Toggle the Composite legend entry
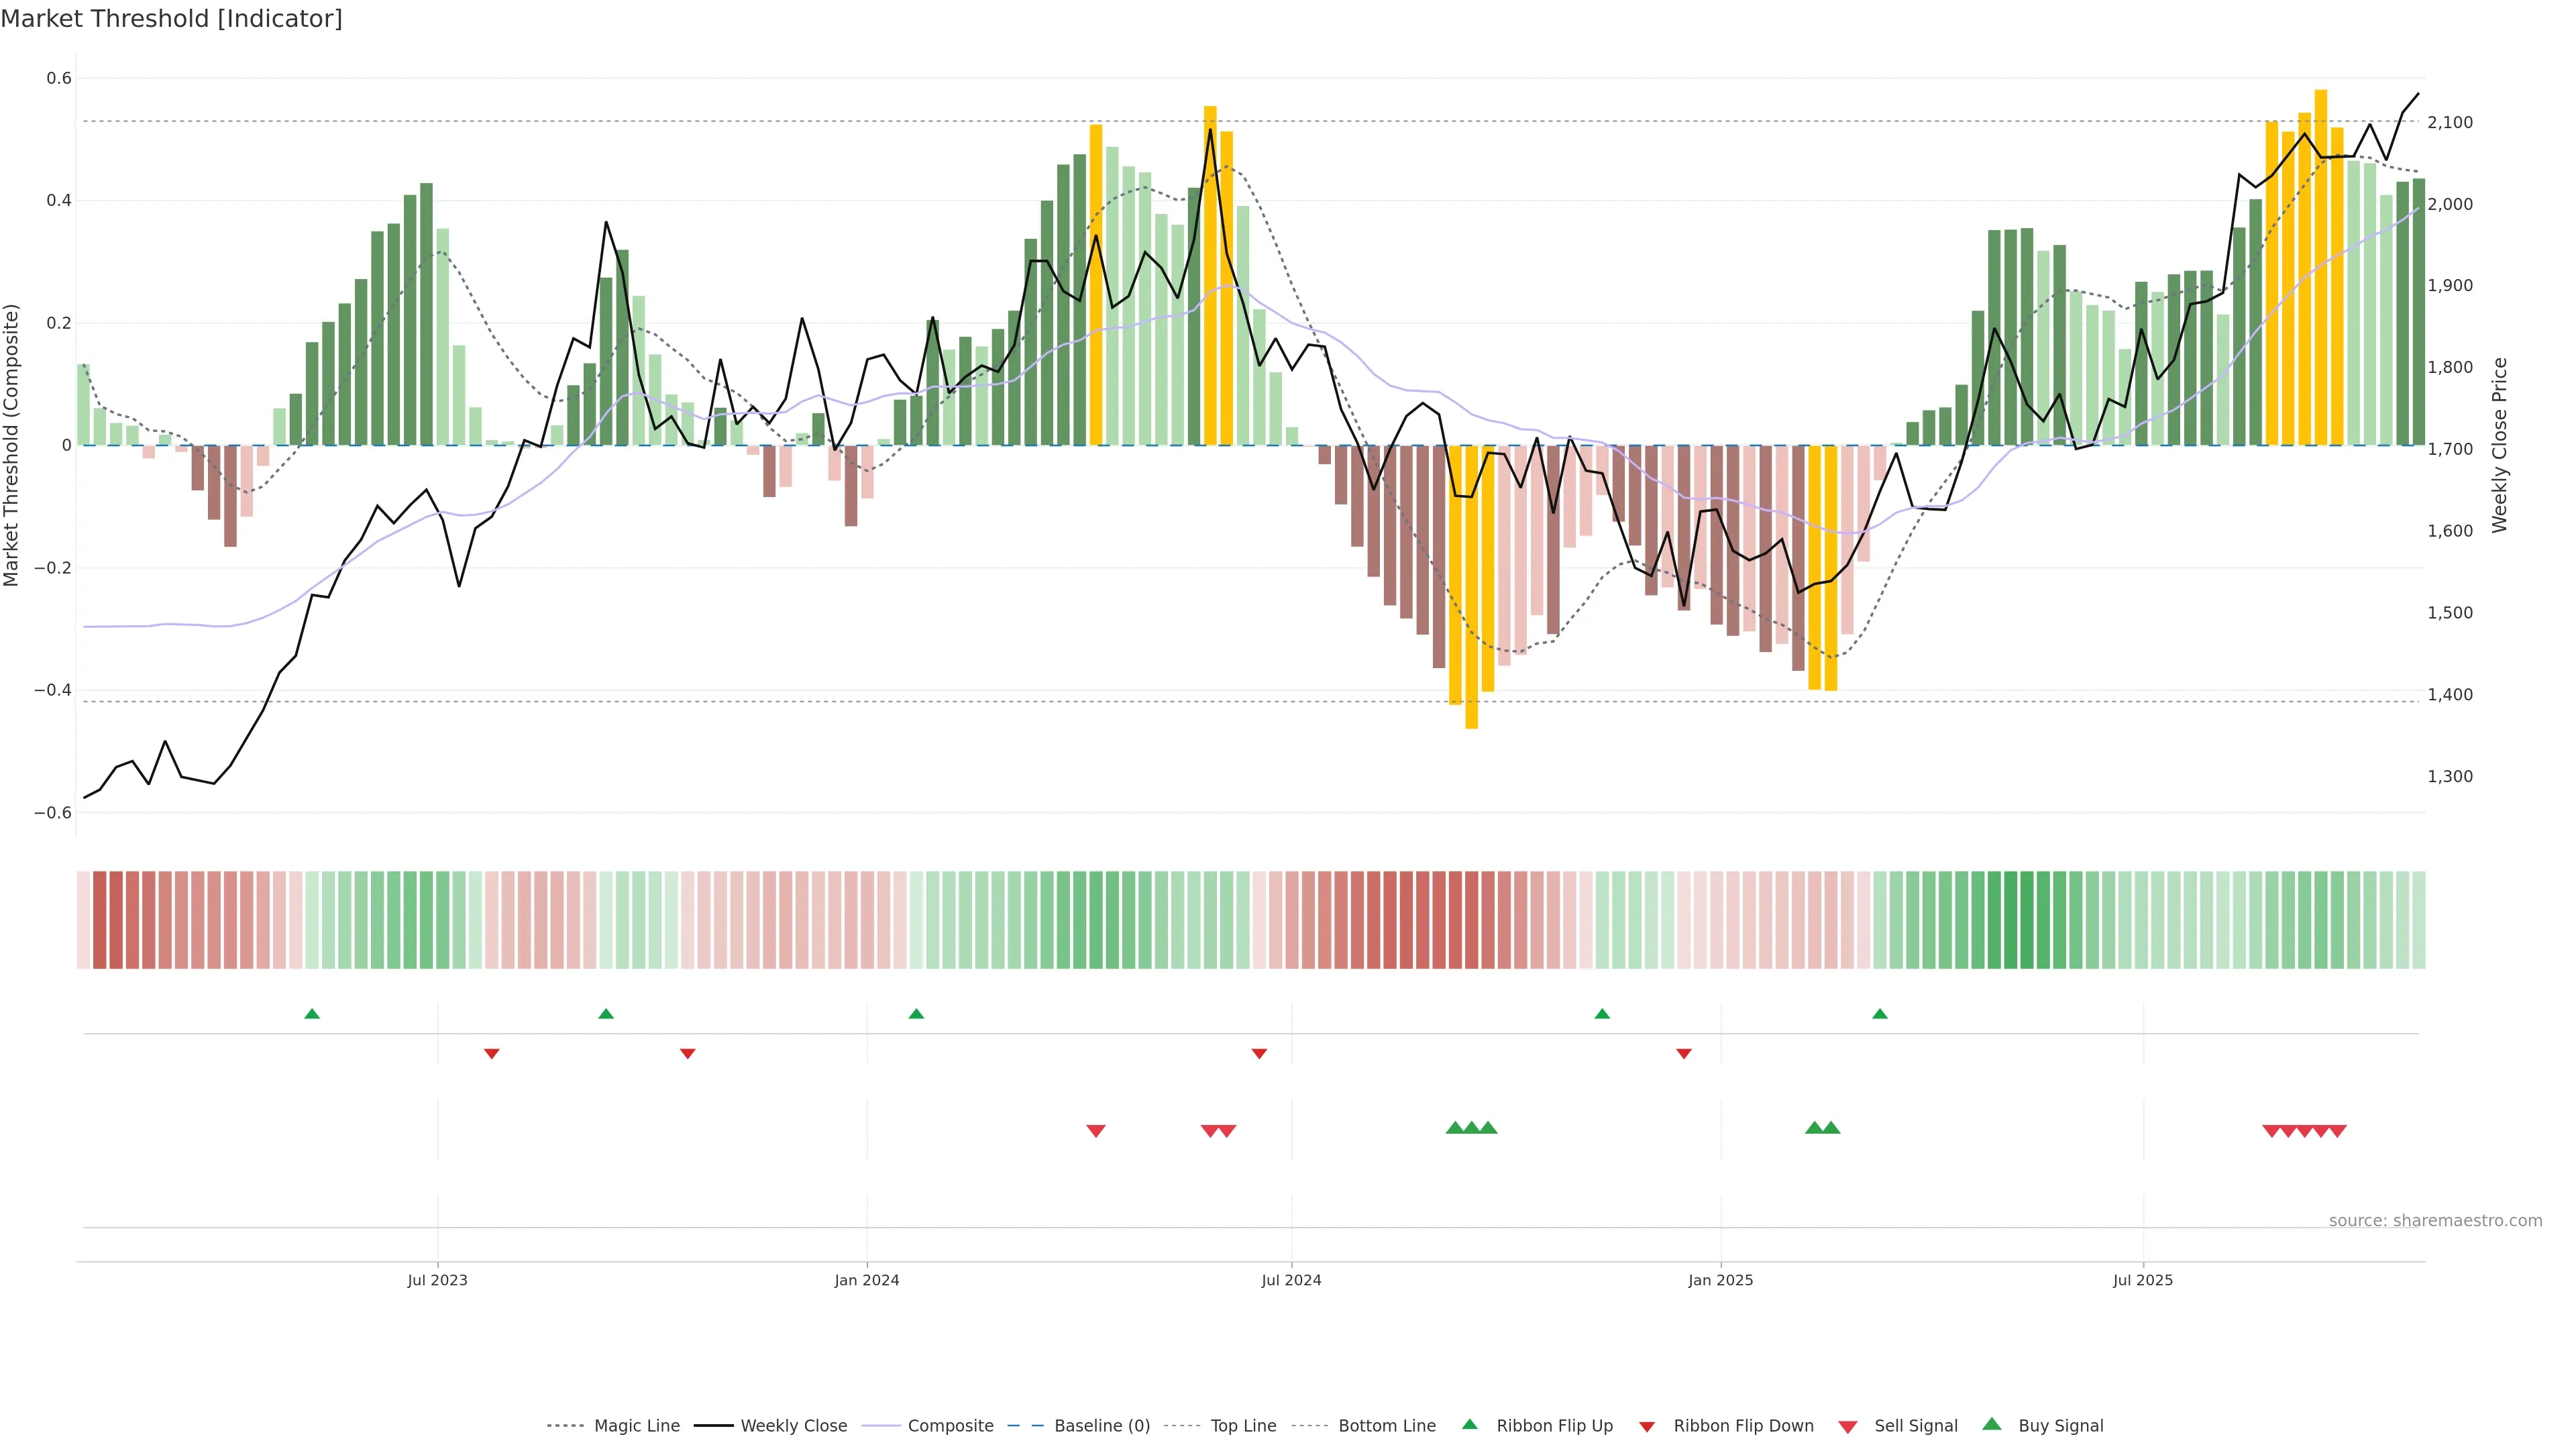This screenshot has width=2576, height=1449. point(950,1426)
